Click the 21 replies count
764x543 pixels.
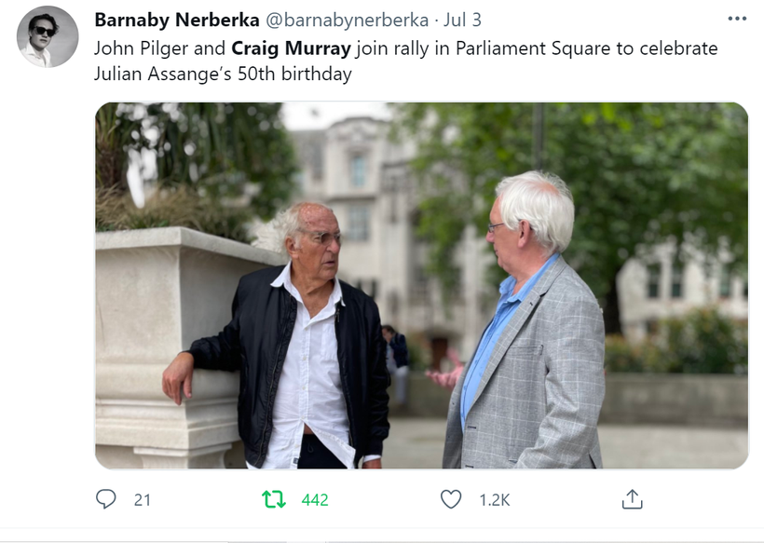143,500
